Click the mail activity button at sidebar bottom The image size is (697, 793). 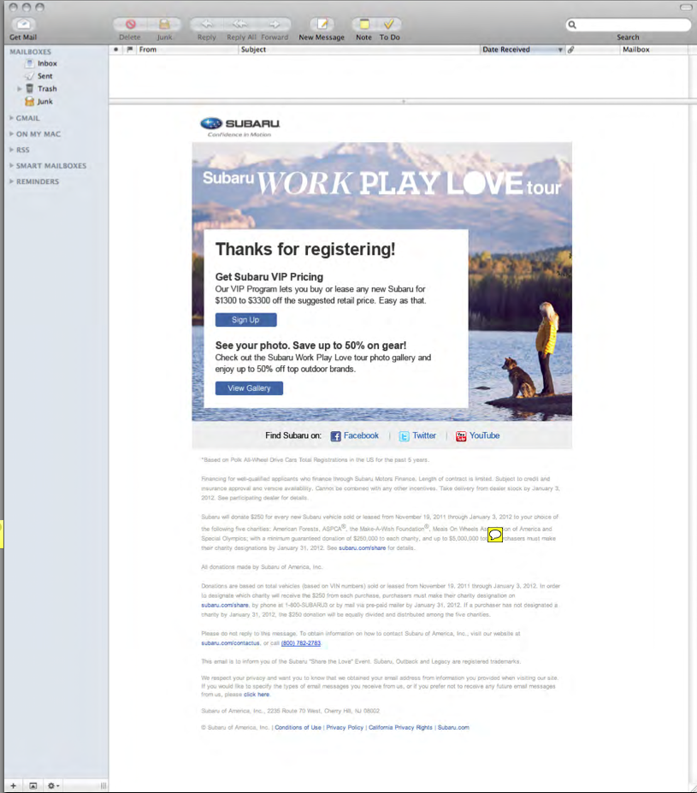pos(32,785)
